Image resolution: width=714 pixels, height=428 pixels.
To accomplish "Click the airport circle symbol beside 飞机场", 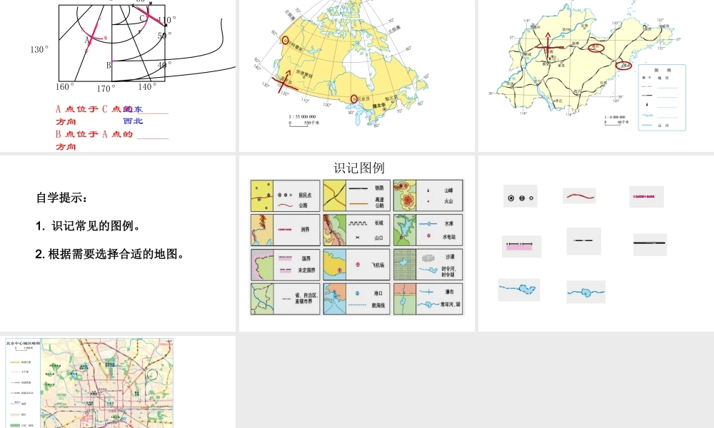I will [358, 264].
